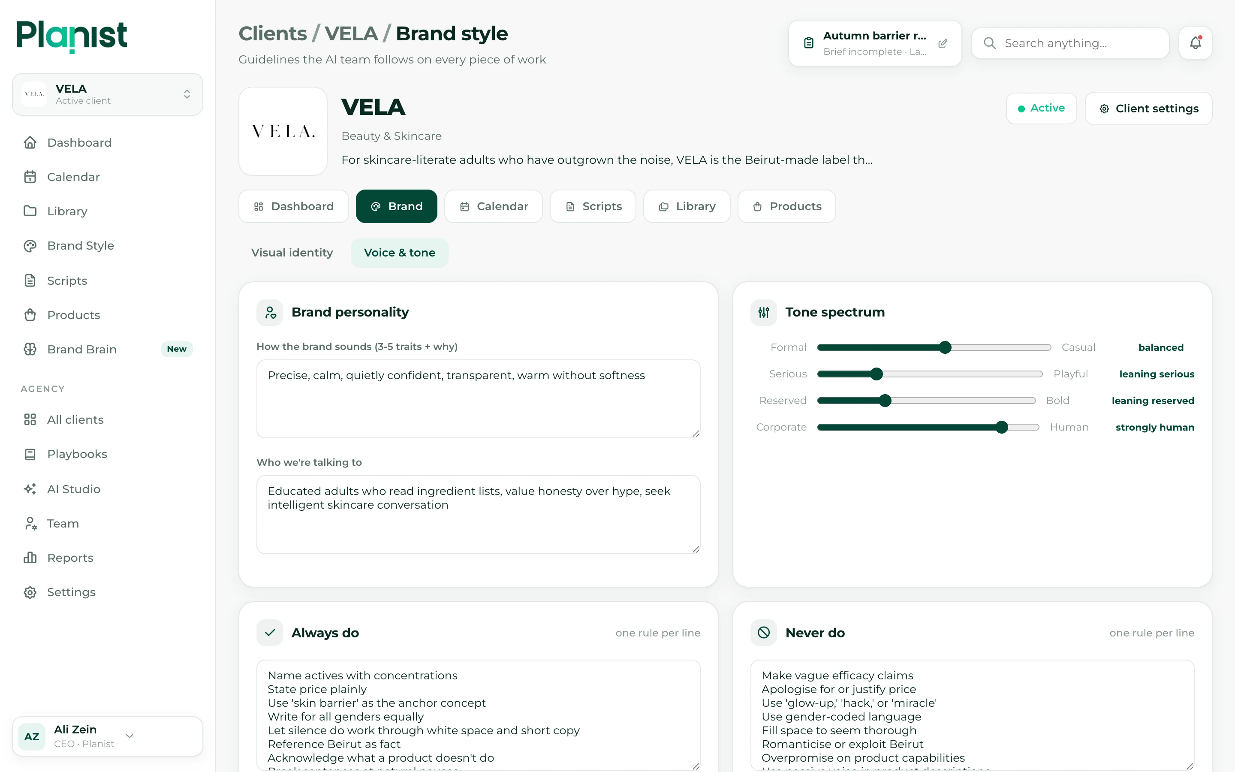Click the Who we're talking to textarea
Screen dimensions: 1235x772
(x=478, y=515)
